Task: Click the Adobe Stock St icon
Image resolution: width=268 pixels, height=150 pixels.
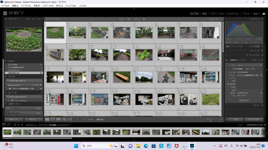Action: tap(8, 113)
